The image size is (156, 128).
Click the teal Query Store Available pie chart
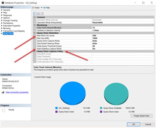click(116, 94)
